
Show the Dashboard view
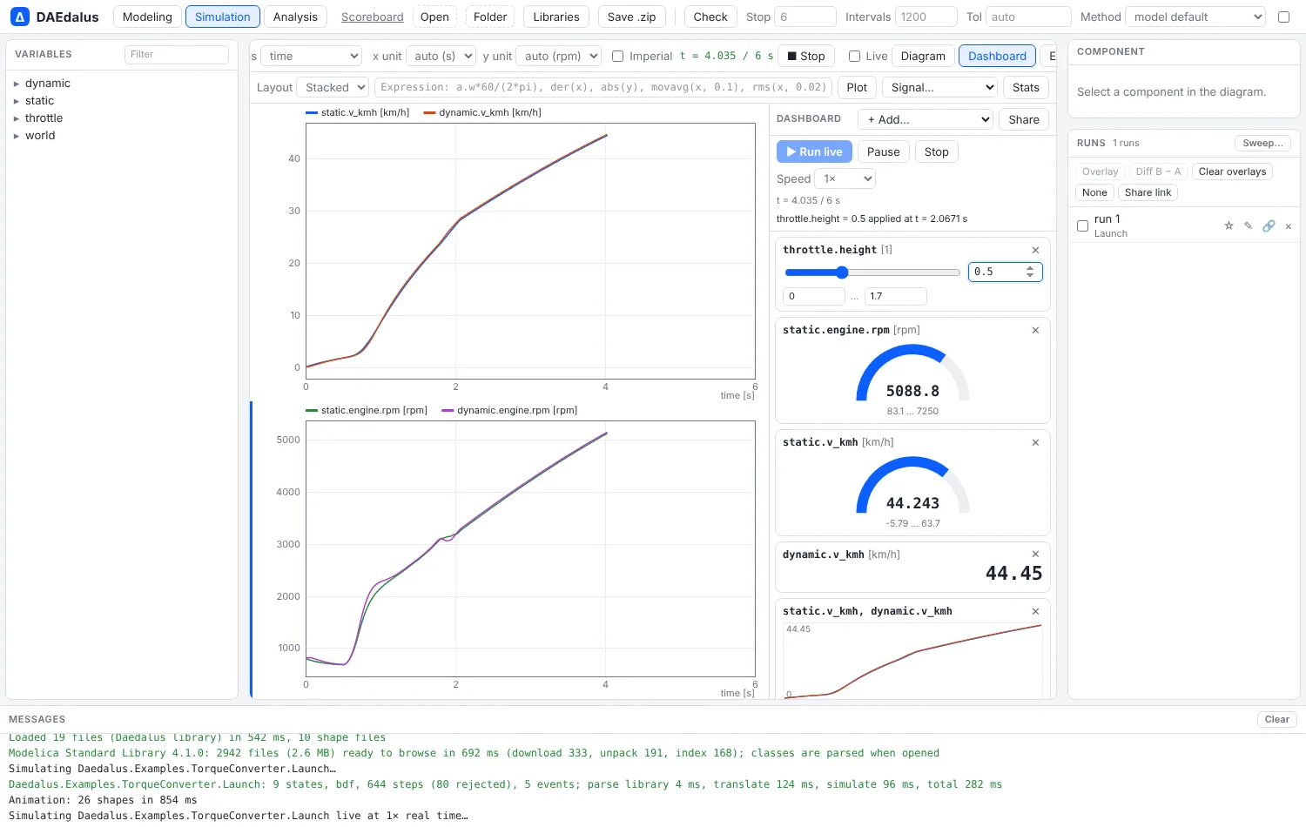point(997,56)
